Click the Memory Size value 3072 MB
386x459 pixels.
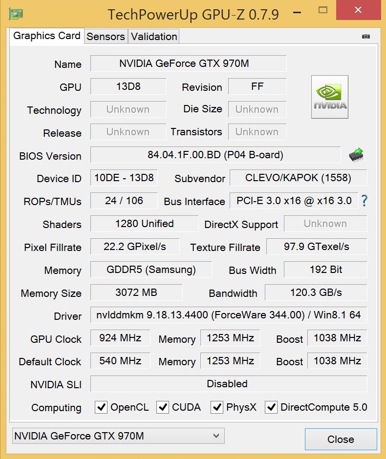pos(136,292)
